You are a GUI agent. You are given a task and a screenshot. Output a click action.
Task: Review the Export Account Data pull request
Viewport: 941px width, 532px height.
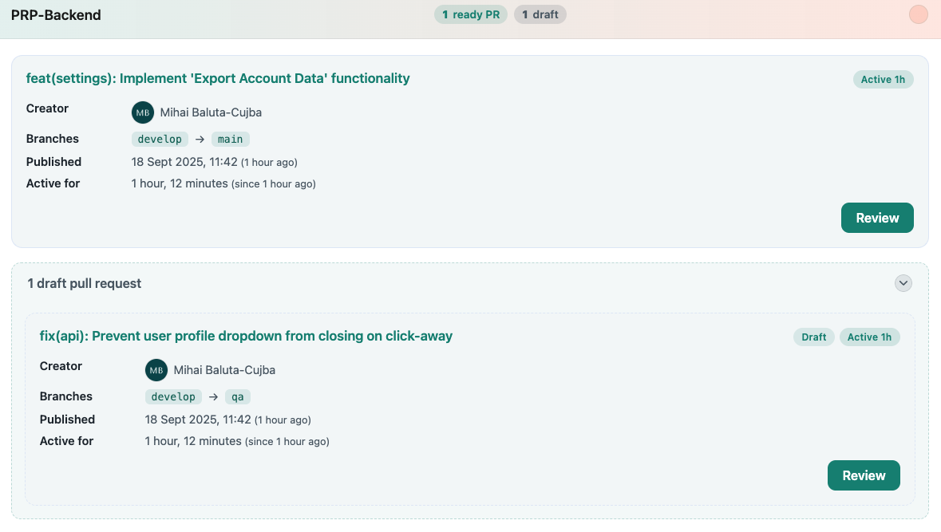[877, 218]
